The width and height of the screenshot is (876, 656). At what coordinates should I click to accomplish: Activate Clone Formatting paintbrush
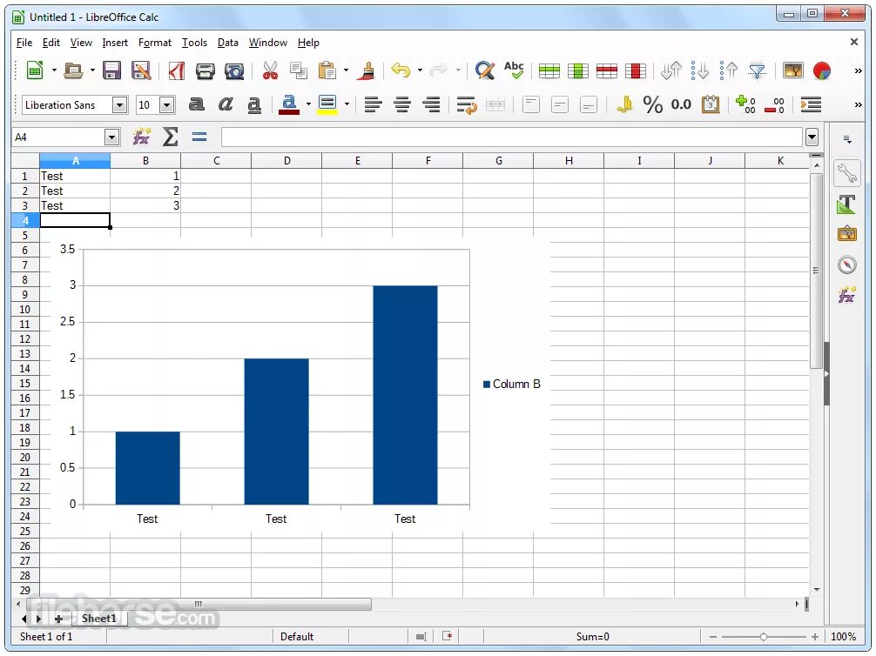click(367, 70)
